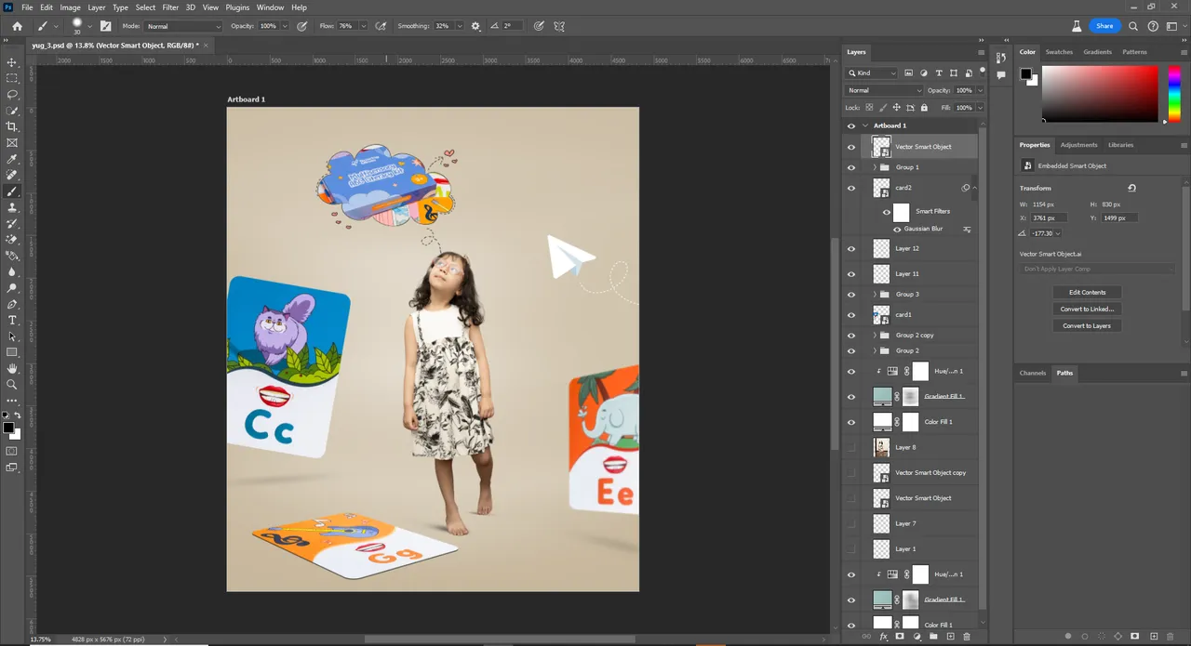Show the hidden Layer 8
The image size is (1191, 646).
850,447
